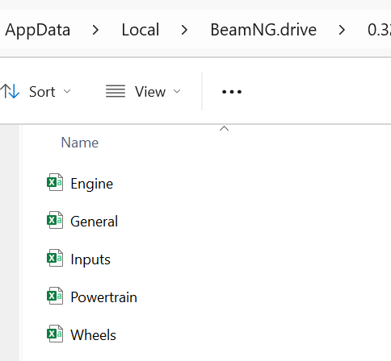
Task: Click the Excel icon beside General
Action: click(55, 220)
